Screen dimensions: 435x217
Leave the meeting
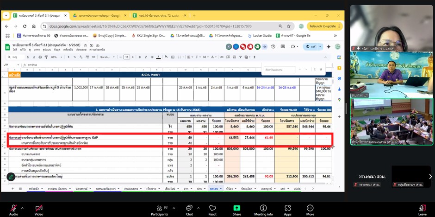[422, 208]
